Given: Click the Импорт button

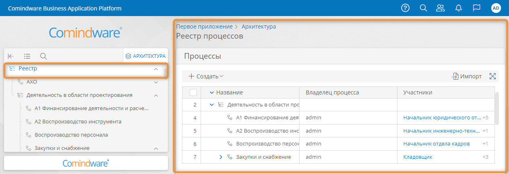Looking at the screenshot, I should coord(467,76).
